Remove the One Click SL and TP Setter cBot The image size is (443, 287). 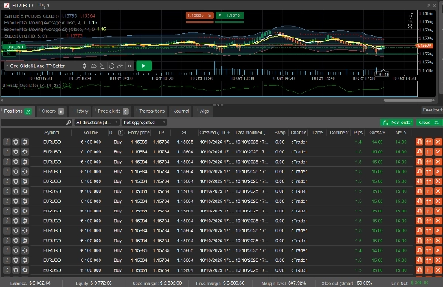(129, 66)
